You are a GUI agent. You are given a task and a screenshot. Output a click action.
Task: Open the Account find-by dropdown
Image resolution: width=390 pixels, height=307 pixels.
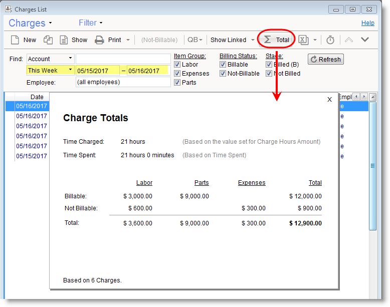tap(50, 59)
